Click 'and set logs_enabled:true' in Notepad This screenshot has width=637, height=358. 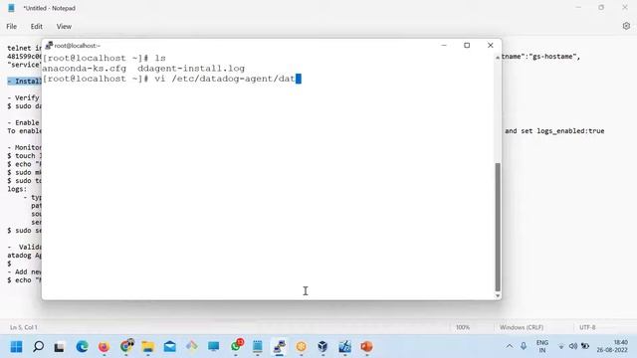pyautogui.click(x=554, y=131)
